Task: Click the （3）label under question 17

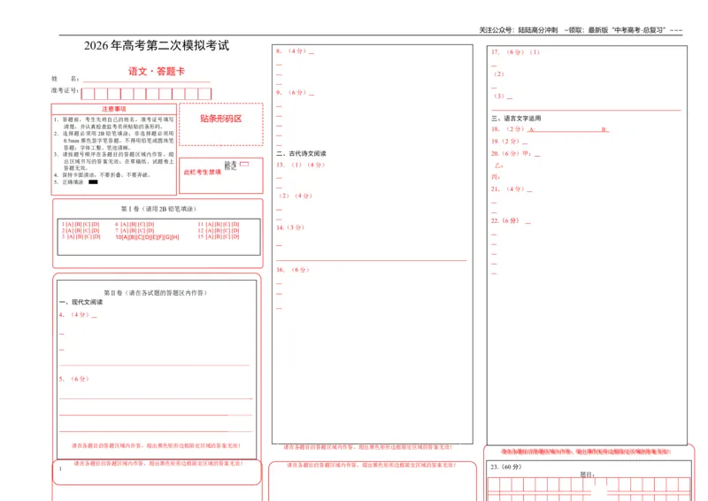Action: 498,96
